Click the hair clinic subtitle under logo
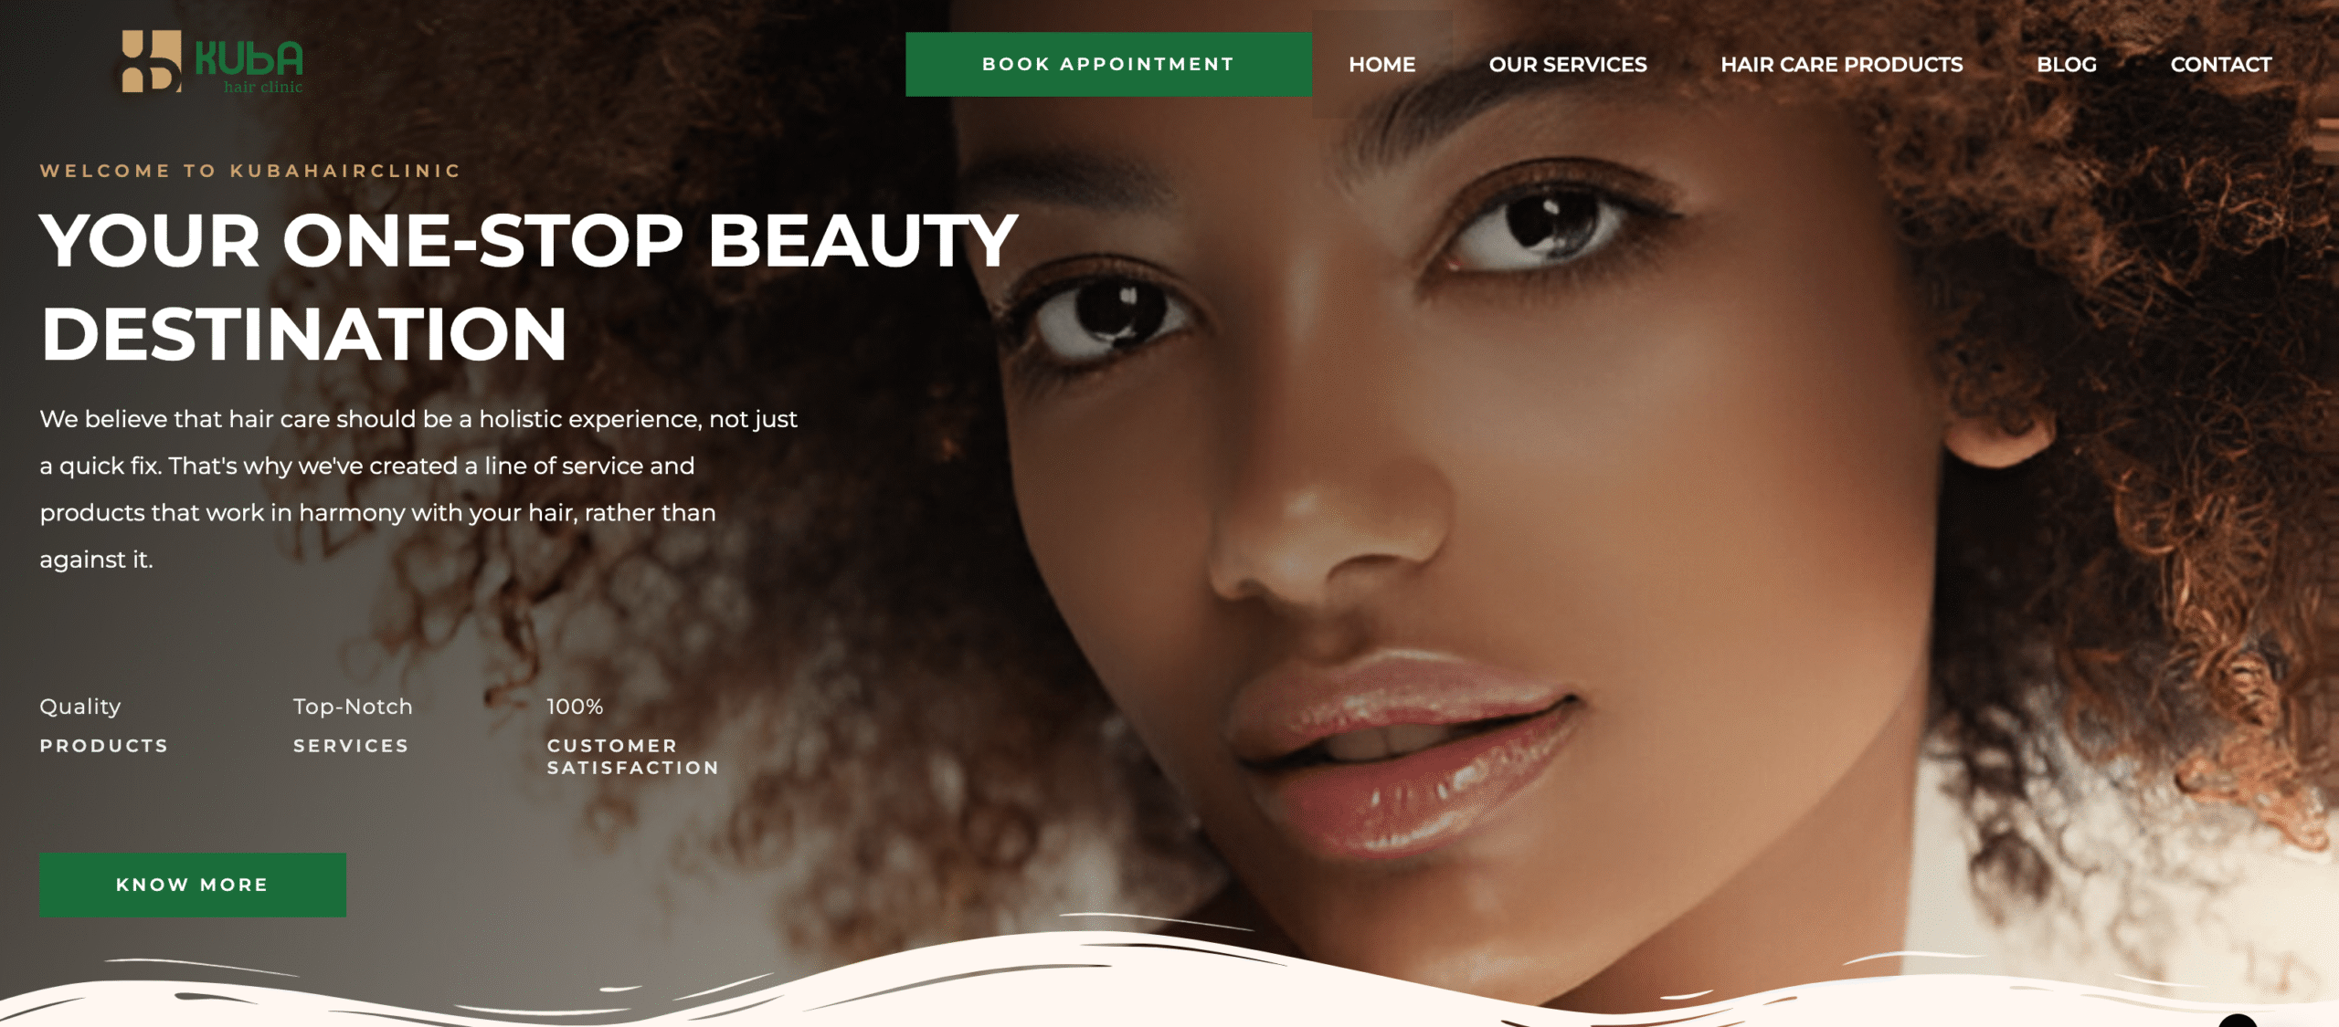The height and width of the screenshot is (1027, 2339). coord(263,87)
